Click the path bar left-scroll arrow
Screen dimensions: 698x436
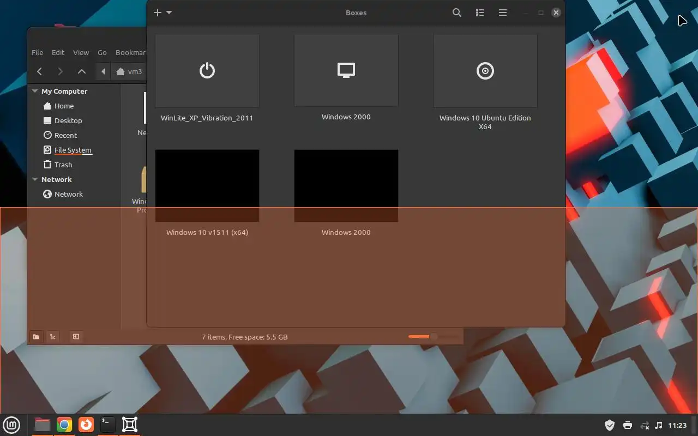tap(103, 71)
